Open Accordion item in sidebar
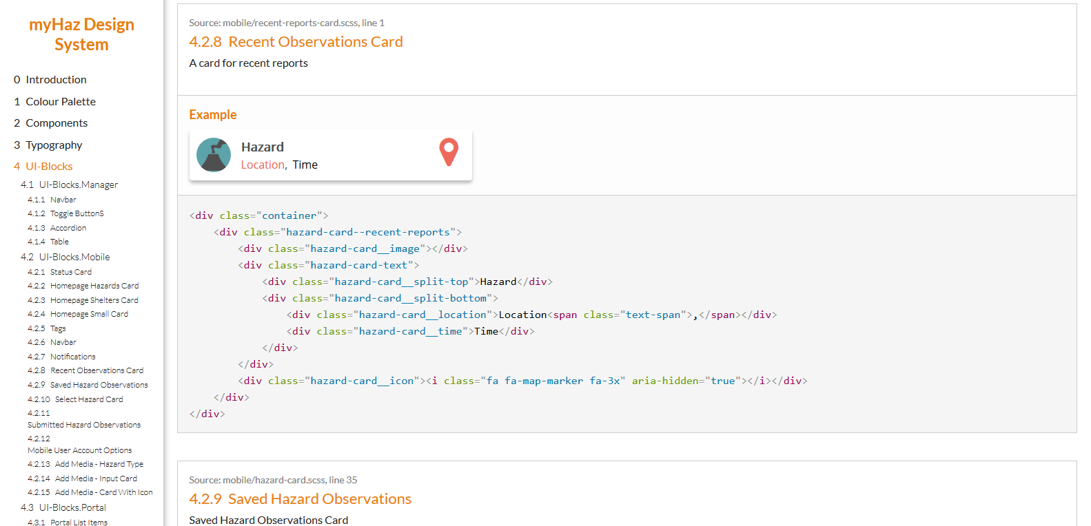This screenshot has height=526, width=1091. (x=68, y=228)
